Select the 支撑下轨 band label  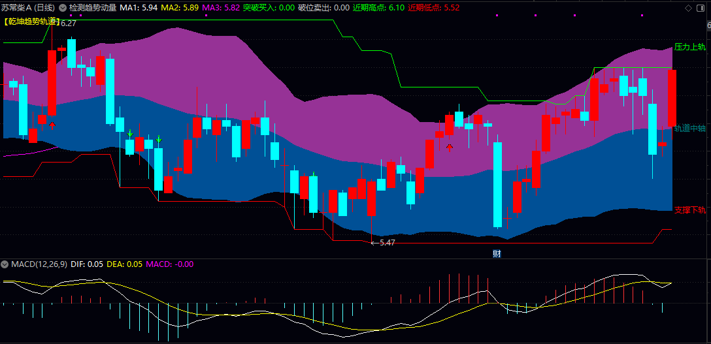coord(689,210)
